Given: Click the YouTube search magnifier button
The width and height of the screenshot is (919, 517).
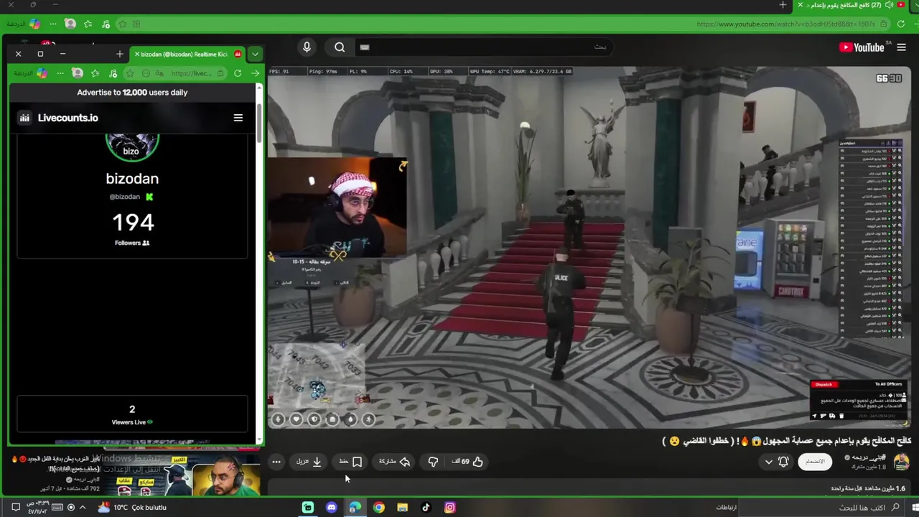Looking at the screenshot, I should click(x=340, y=47).
